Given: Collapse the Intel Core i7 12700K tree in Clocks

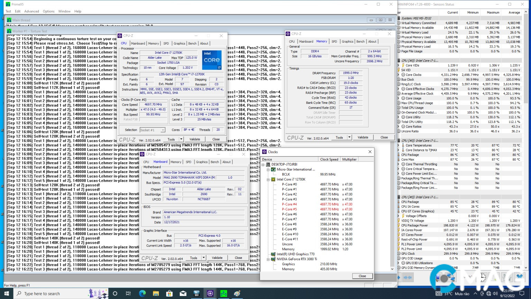Looking at the screenshot, I should click(268, 180).
